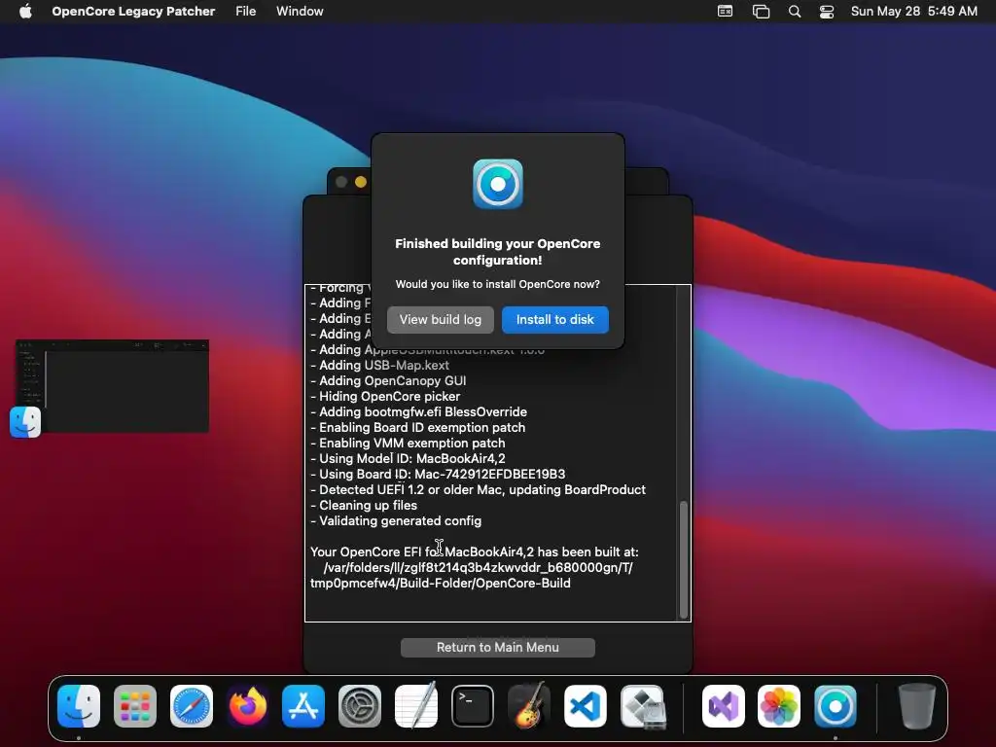996x747 pixels.
Task: Click 'Enabling VMM exemption patch' line
Action: coord(408,443)
